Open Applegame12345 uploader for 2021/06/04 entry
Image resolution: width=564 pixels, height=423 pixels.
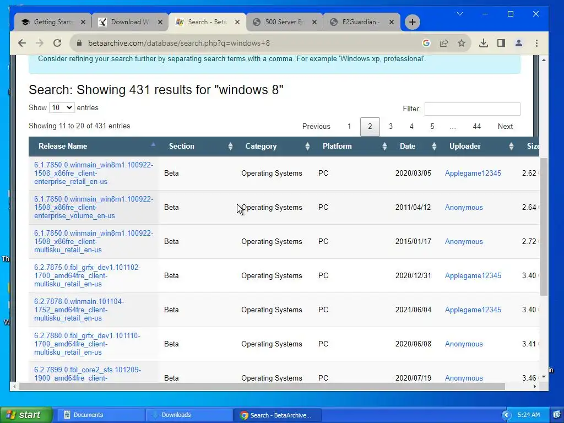(x=473, y=310)
